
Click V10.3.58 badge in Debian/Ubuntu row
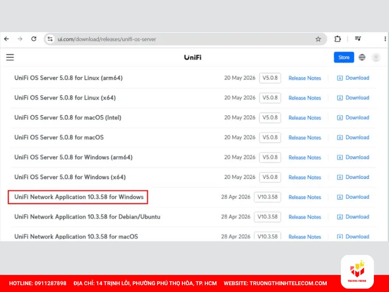point(267,217)
